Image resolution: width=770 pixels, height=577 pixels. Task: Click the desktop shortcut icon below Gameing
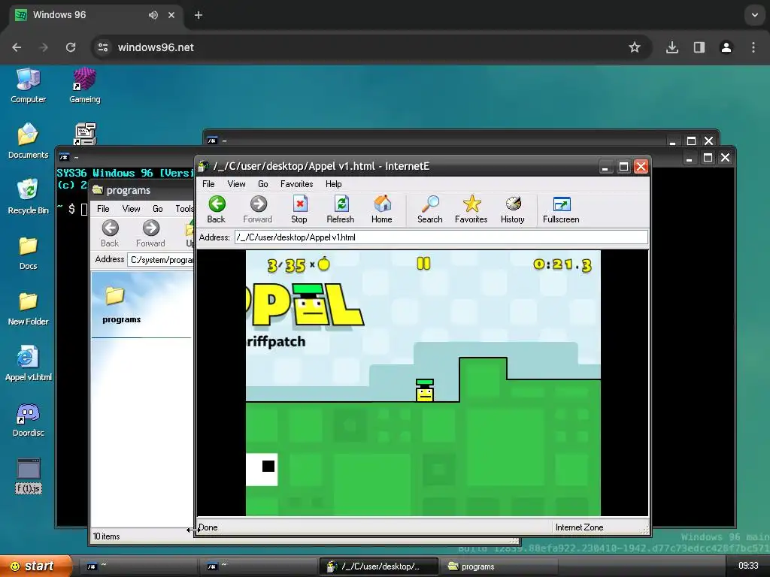(x=85, y=134)
